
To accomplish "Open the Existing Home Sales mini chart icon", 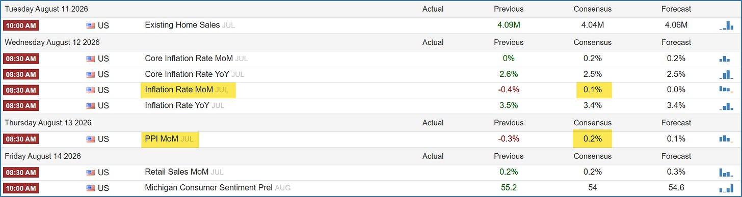I will [x=727, y=25].
